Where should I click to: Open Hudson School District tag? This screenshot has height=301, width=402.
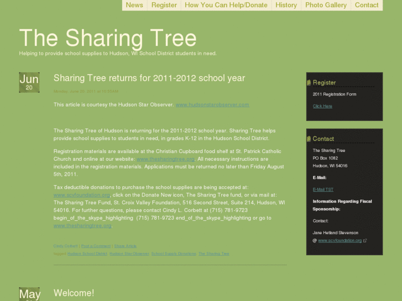(x=87, y=254)
